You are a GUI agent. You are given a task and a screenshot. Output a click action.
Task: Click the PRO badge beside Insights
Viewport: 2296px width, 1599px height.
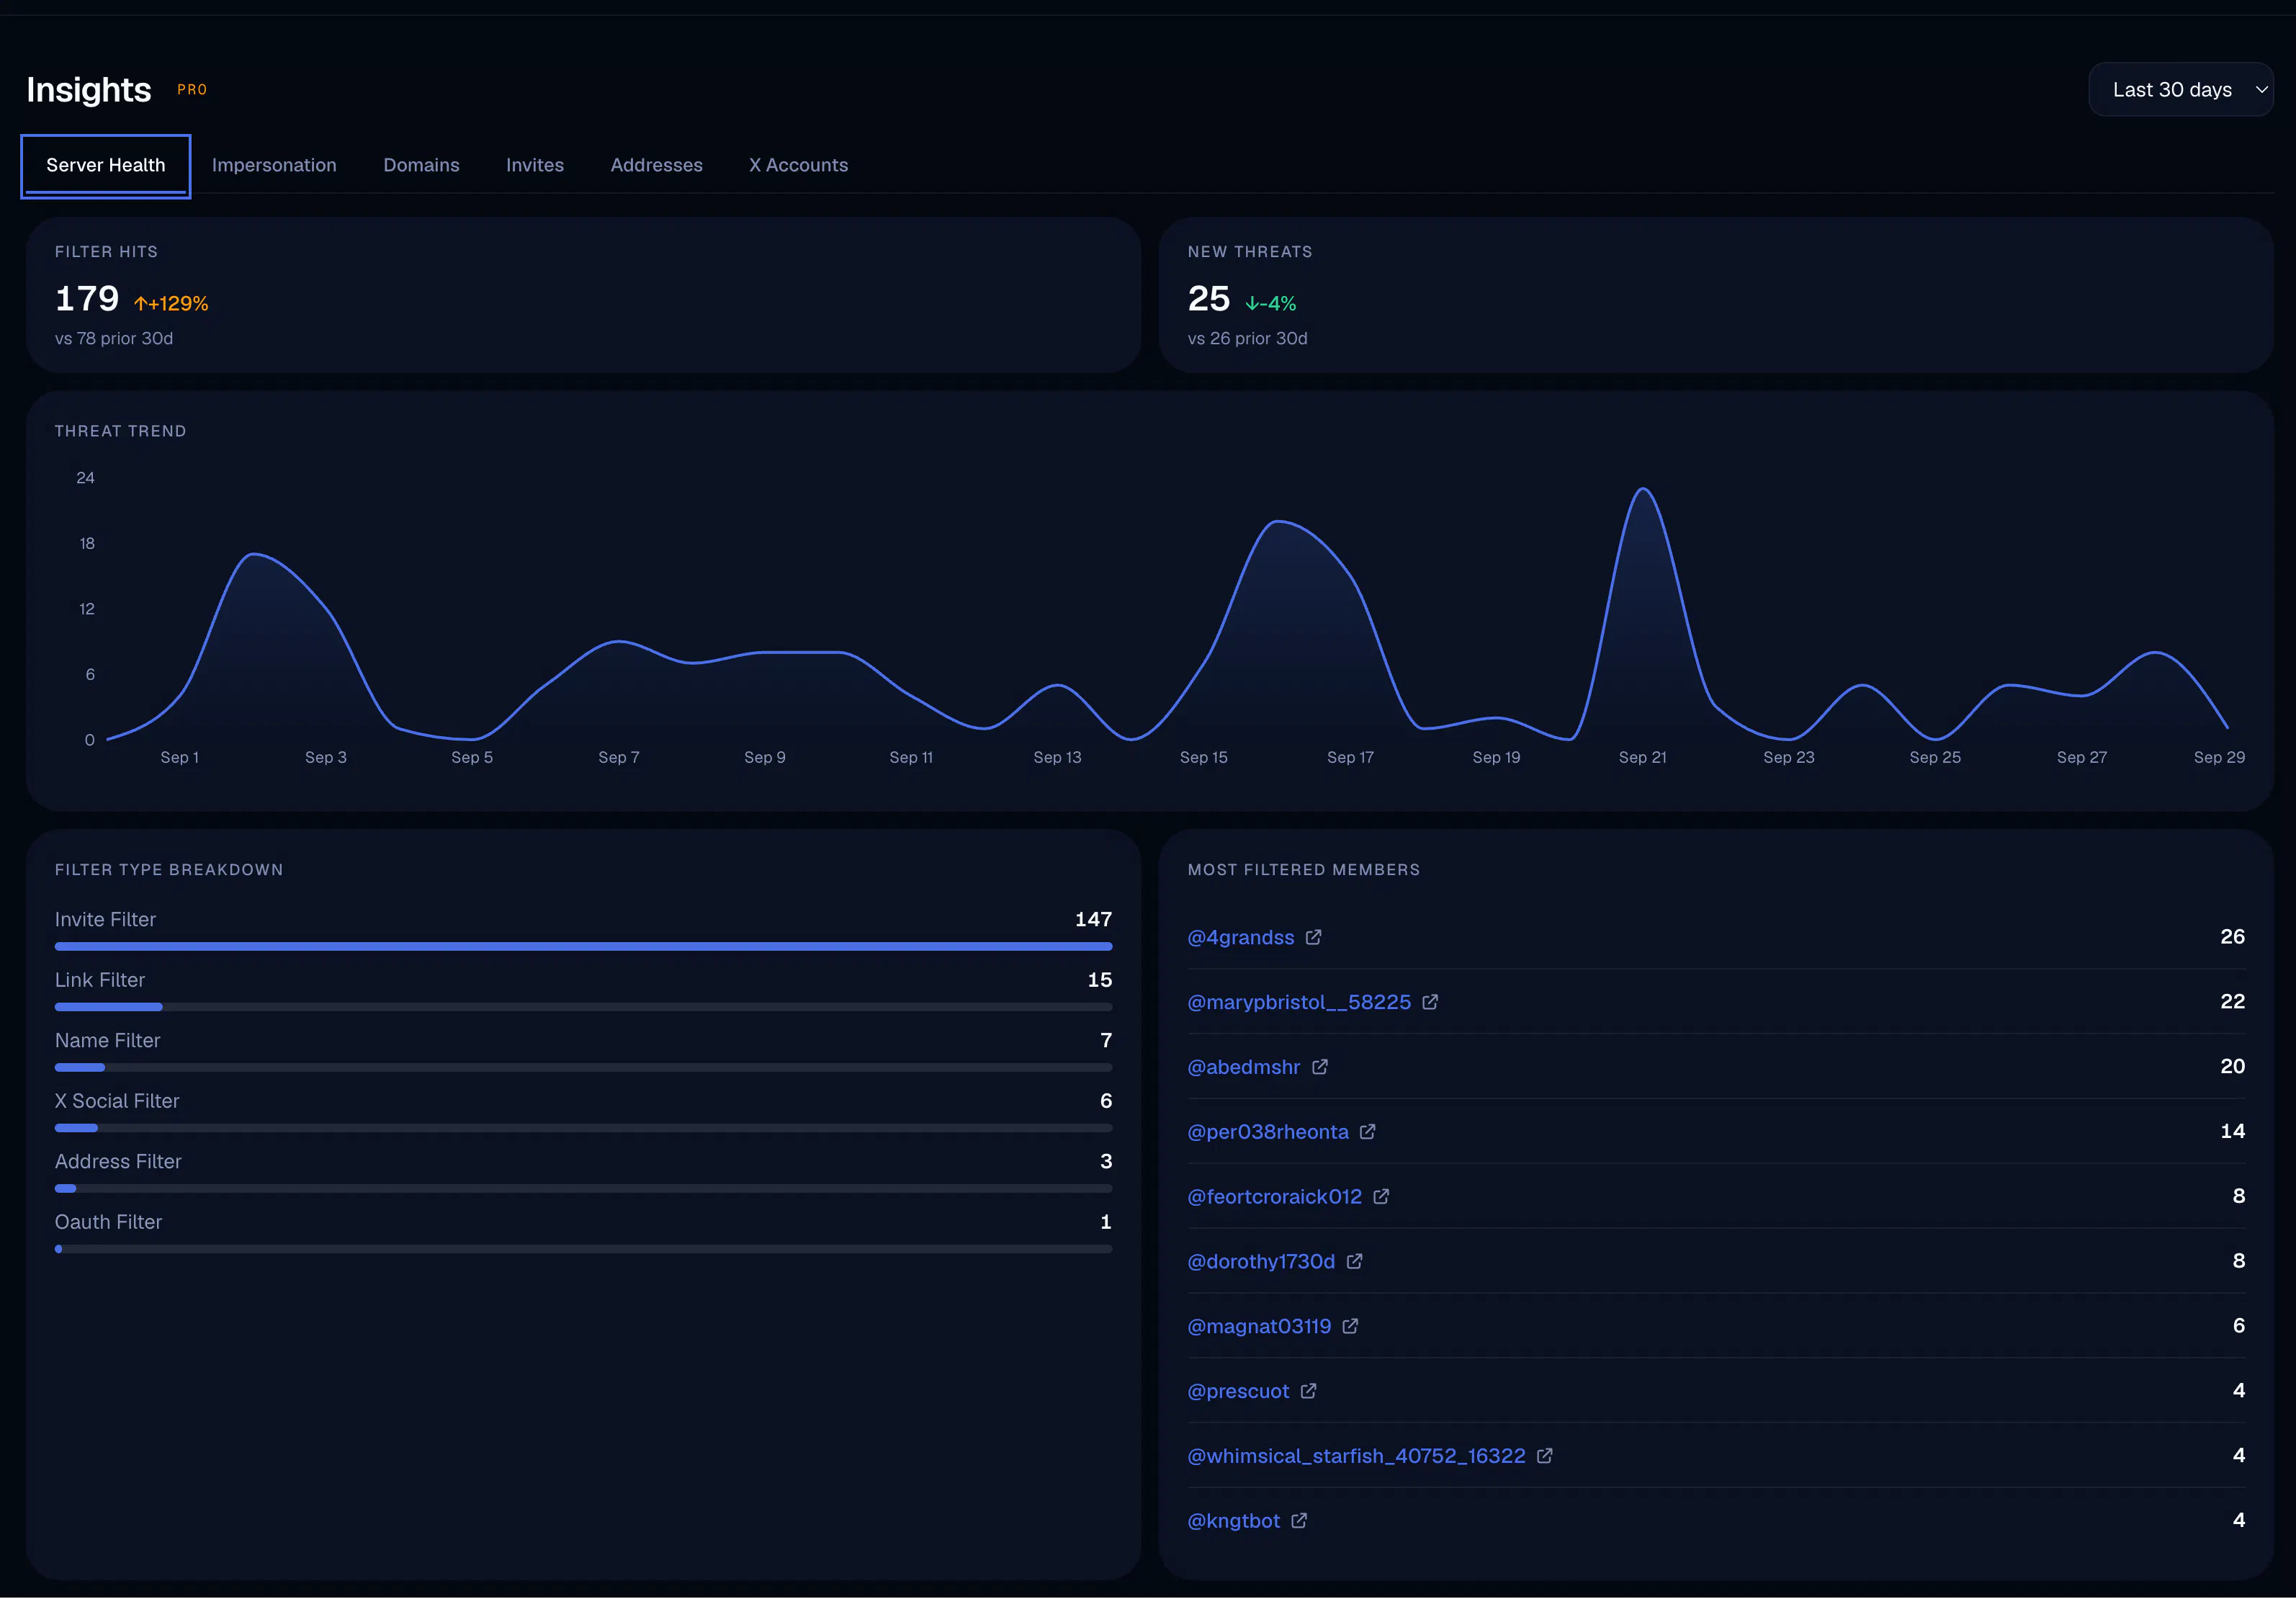pyautogui.click(x=192, y=90)
